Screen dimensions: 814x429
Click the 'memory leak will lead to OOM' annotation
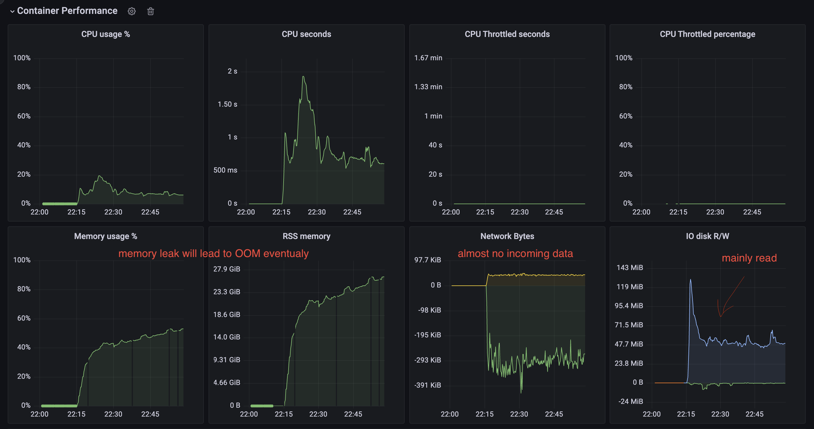(x=213, y=253)
